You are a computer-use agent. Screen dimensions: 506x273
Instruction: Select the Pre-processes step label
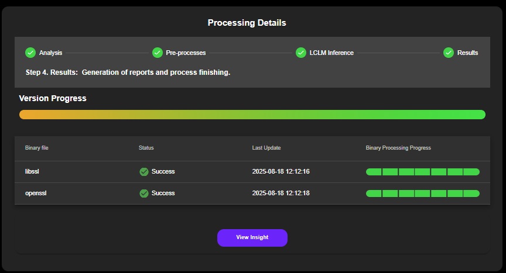(186, 53)
